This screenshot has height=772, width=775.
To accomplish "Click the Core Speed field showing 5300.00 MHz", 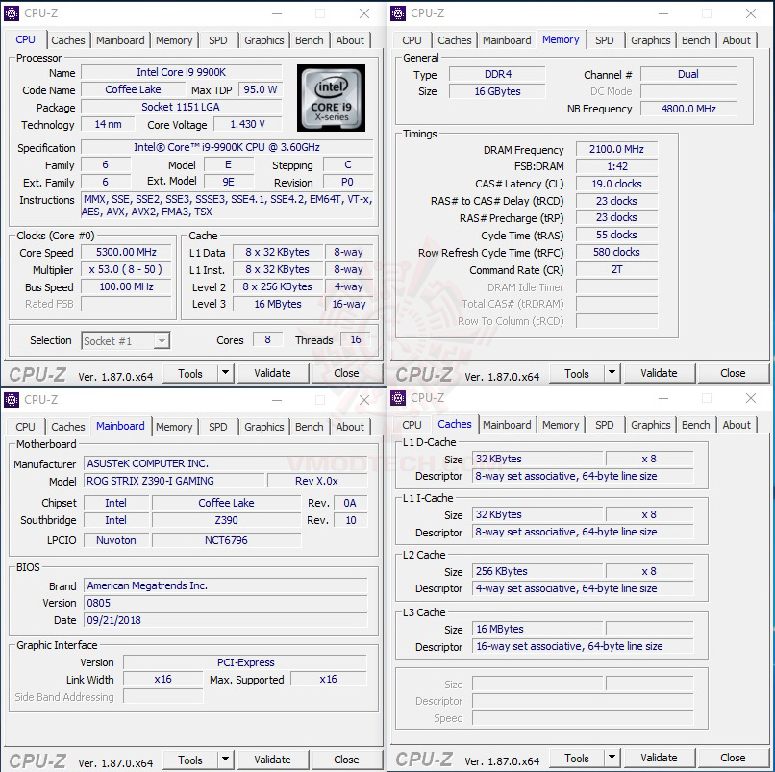I will pyautogui.click(x=125, y=252).
